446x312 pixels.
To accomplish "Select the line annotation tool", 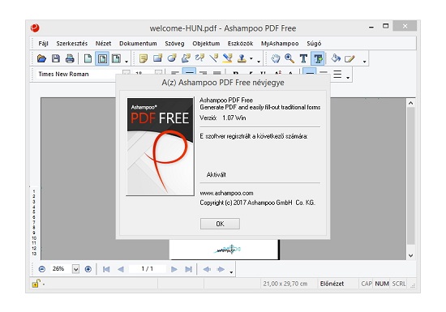I will tap(213, 58).
